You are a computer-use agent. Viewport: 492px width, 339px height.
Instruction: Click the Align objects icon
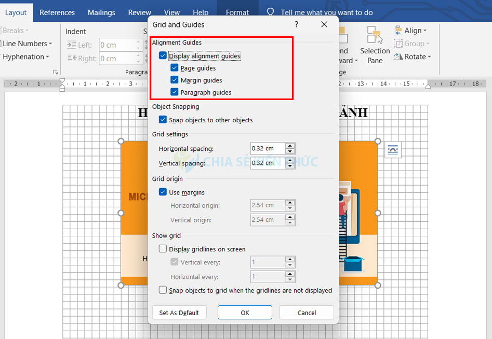pyautogui.click(x=398, y=31)
